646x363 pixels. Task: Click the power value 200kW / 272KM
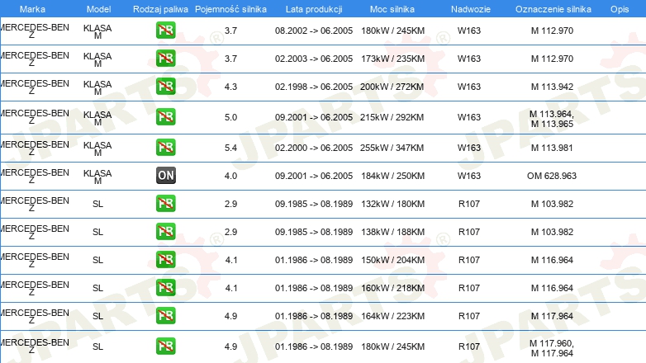392,87
